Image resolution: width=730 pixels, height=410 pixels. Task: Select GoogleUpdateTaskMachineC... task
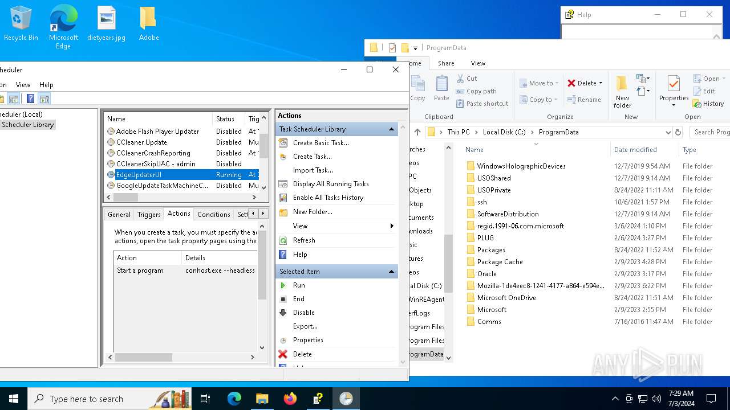[x=162, y=186]
